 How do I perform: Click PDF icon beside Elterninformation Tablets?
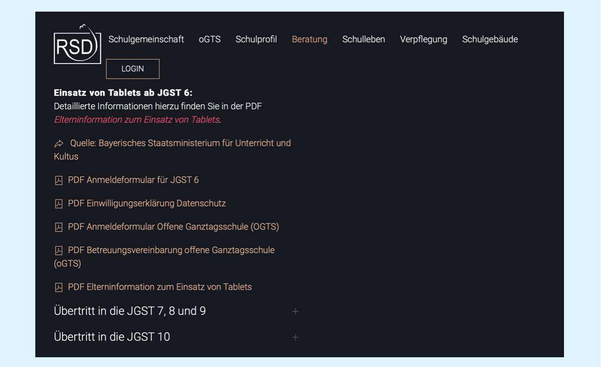point(59,288)
